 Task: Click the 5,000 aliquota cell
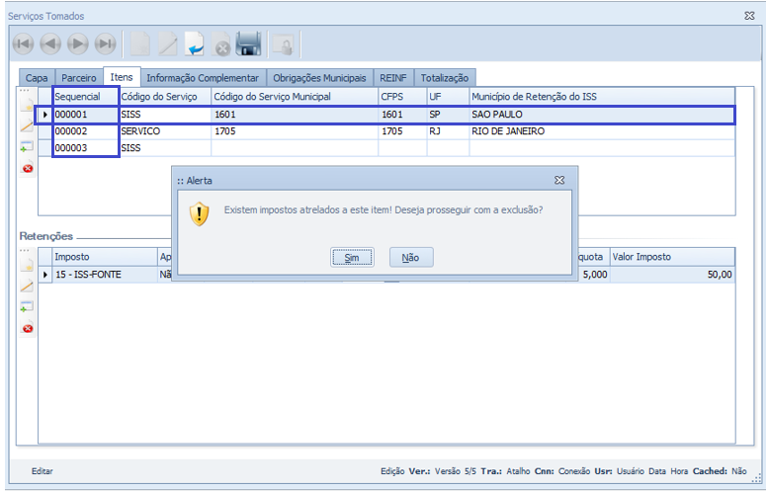pos(594,275)
